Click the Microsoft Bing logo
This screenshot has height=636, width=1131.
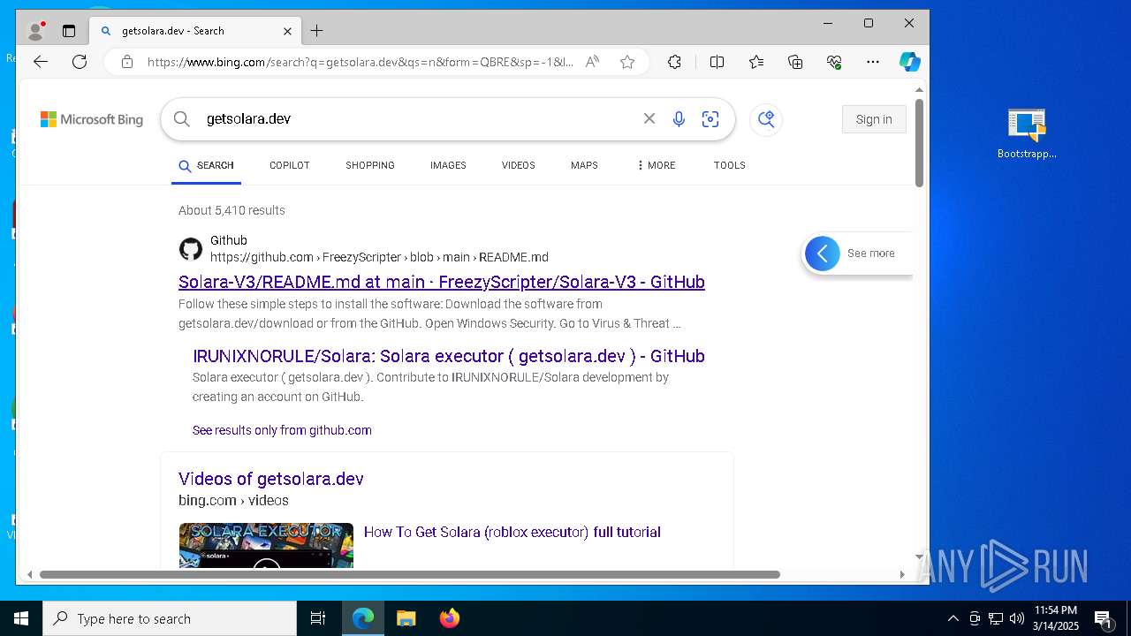click(92, 119)
